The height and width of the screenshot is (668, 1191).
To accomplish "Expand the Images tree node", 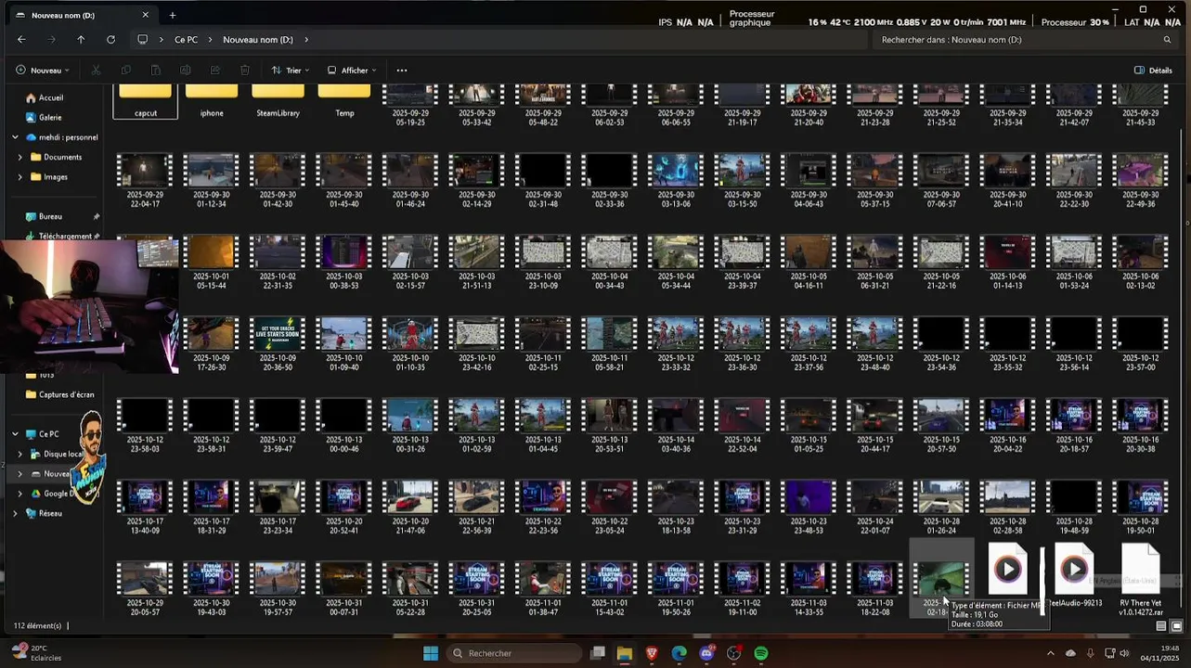I will (x=20, y=176).
